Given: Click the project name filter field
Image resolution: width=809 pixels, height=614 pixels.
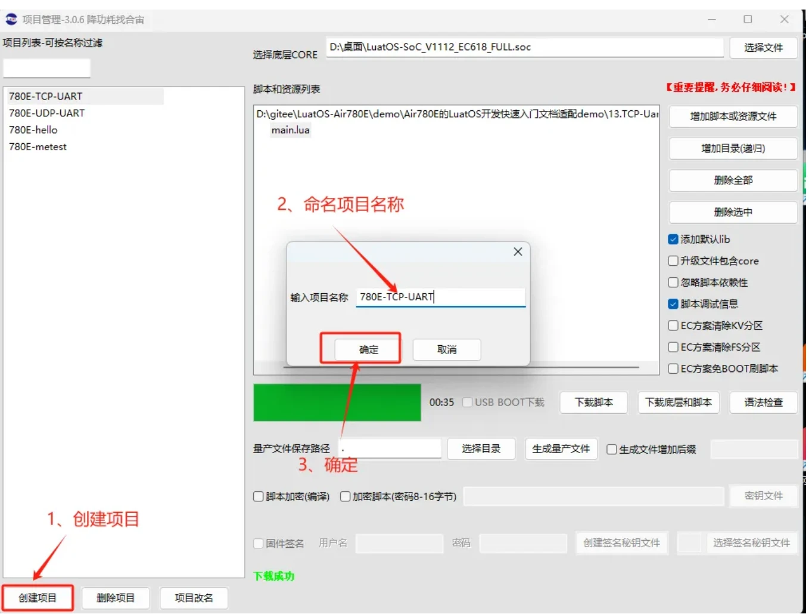Looking at the screenshot, I should click(x=47, y=68).
